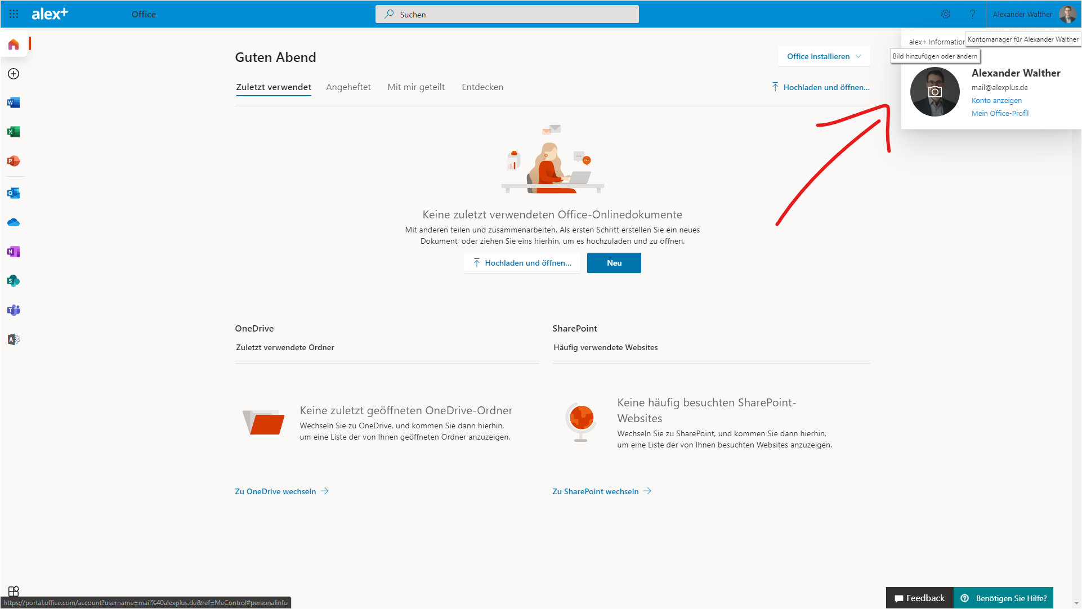This screenshot has height=609, width=1082.
Task: Click Zu OneDrive wechseln link
Action: pyautogui.click(x=281, y=491)
